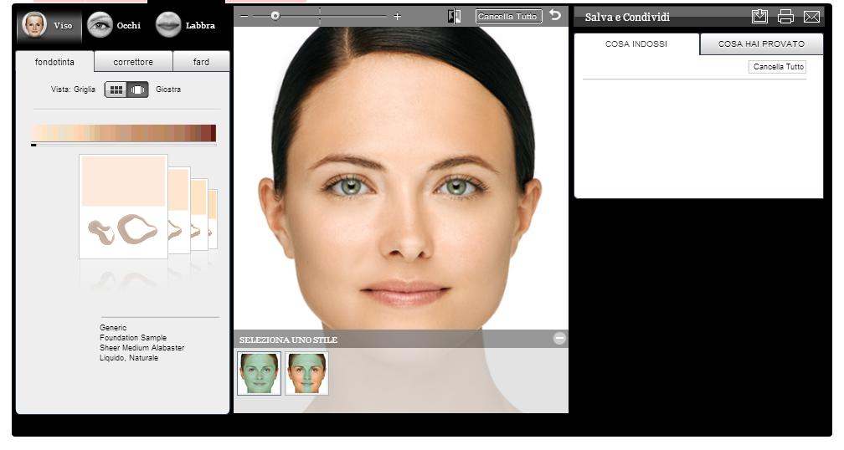Viewport: 844px width, 450px height.
Task: Click the before/after compare icon
Action: (x=454, y=16)
